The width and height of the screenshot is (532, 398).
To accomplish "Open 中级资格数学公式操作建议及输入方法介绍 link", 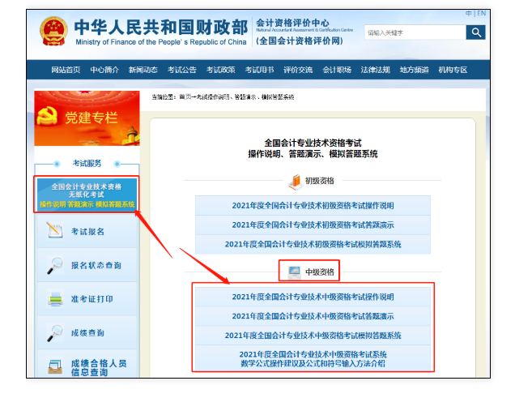I will [313, 359].
